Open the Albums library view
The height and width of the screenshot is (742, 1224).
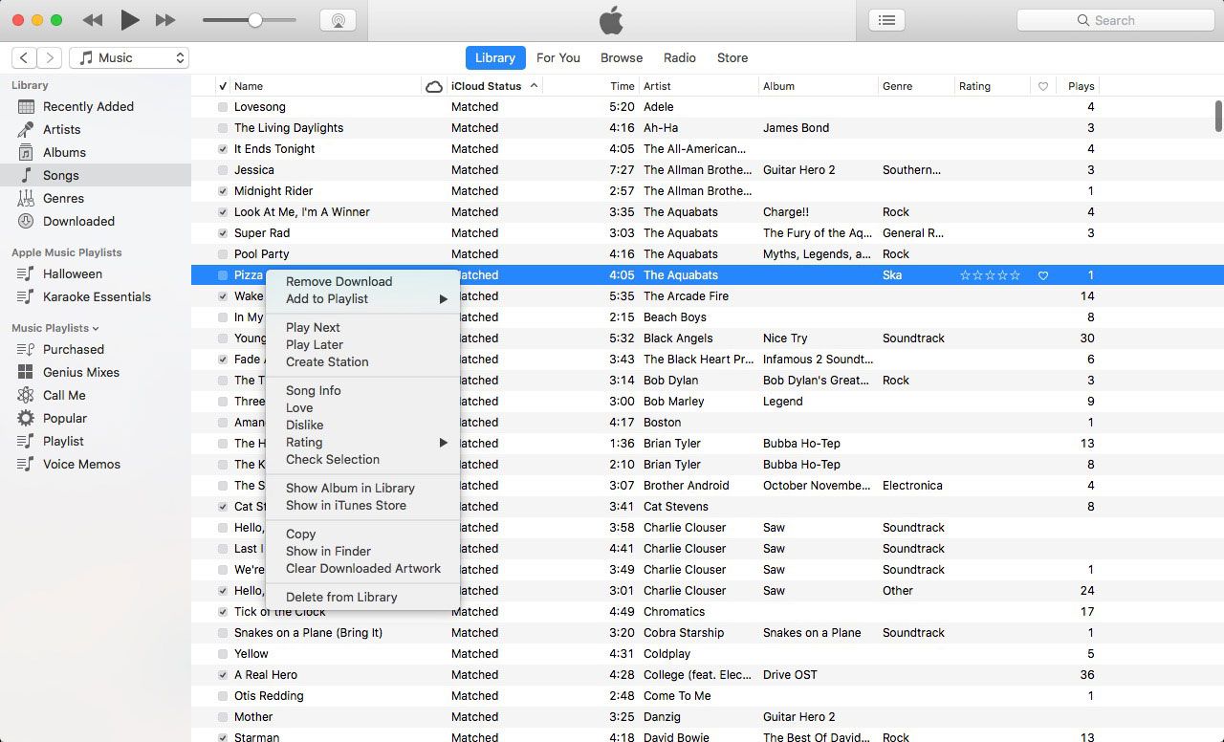(64, 153)
